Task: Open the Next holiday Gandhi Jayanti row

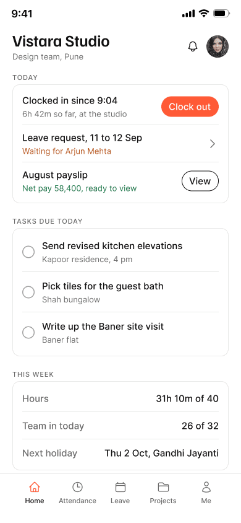Action: (x=120, y=453)
